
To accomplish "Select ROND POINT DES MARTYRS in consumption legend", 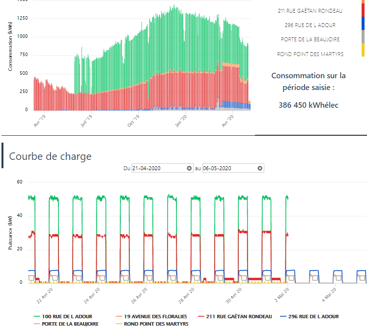I will 310,54.
